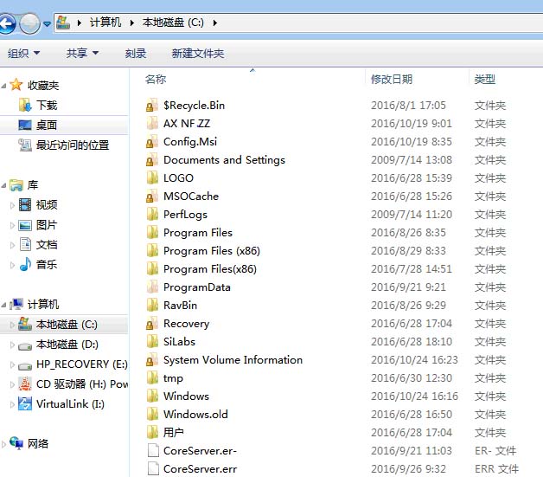Select the LOGO folder icon
Screen dimensions: 543x477
pos(152,177)
